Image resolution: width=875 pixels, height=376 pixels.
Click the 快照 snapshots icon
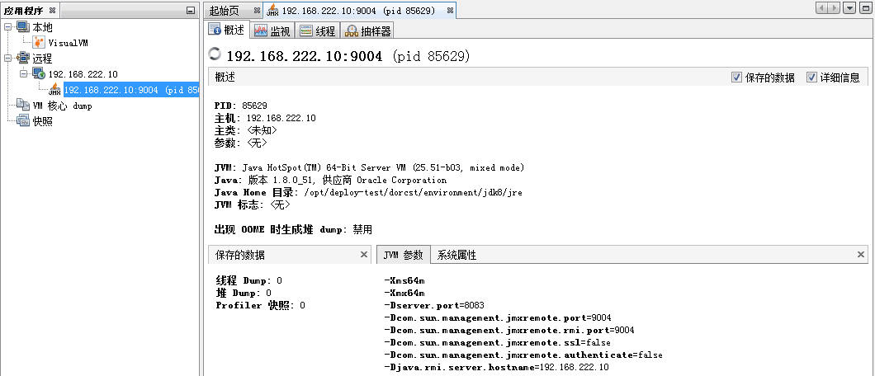click(x=23, y=121)
